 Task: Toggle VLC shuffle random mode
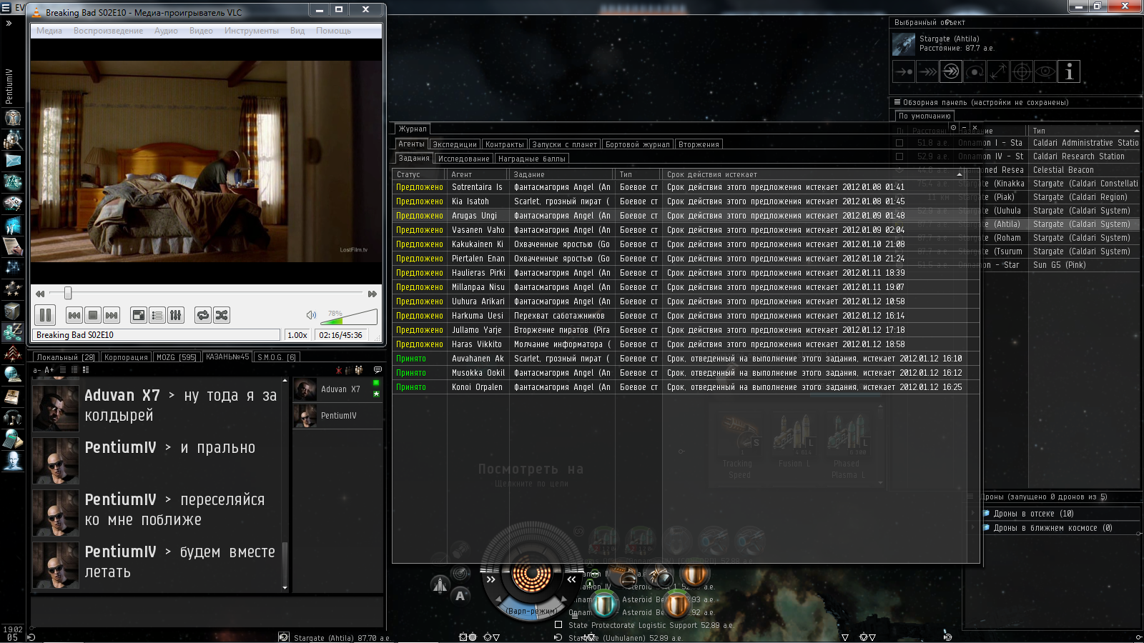pyautogui.click(x=222, y=315)
